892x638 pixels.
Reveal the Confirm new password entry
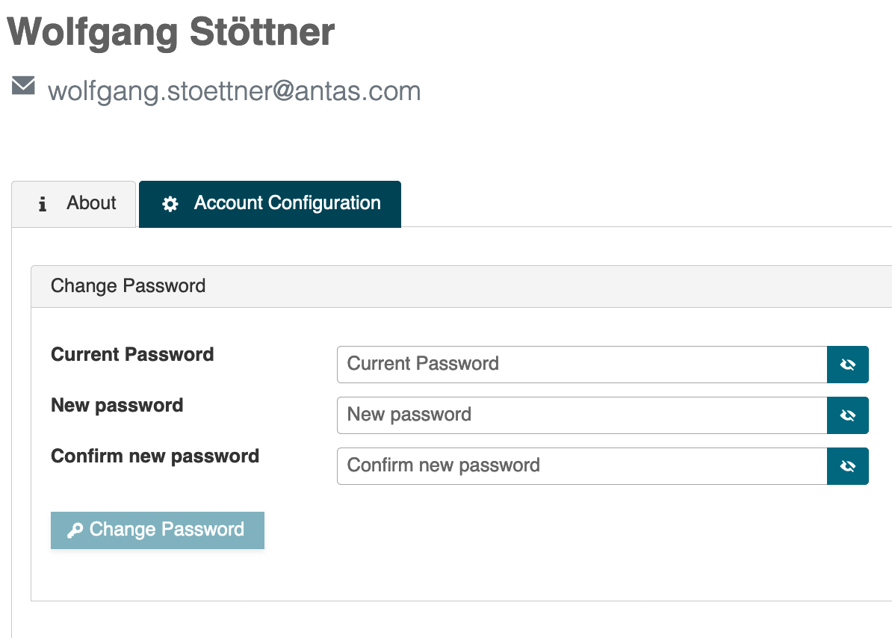point(847,466)
